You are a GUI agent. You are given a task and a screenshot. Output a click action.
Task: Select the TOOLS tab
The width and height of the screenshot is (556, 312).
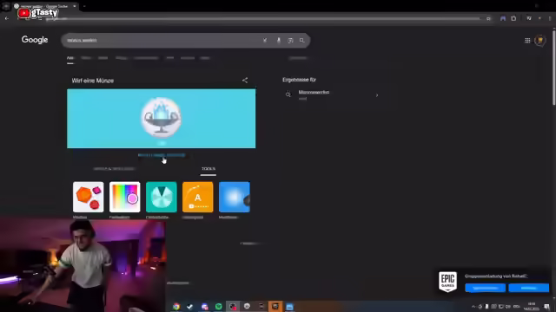click(208, 169)
